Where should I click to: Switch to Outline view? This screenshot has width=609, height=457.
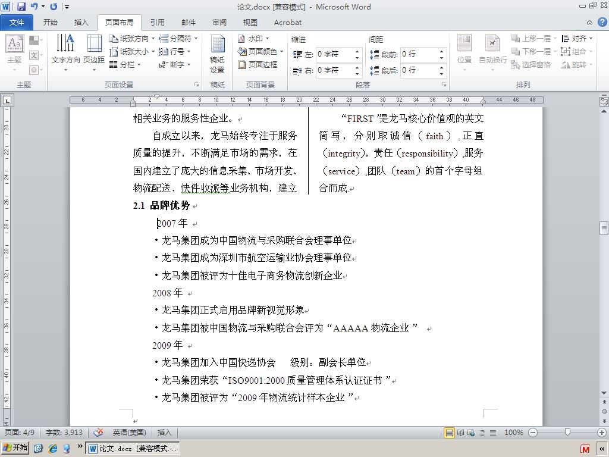pos(482,433)
